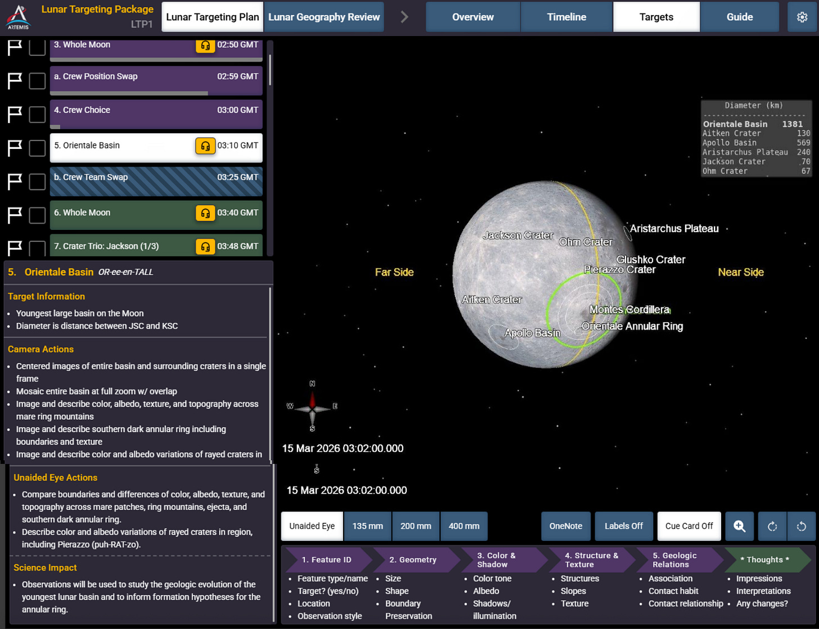The width and height of the screenshot is (819, 629).
Task: Rotate the Moon view clockwise
Action: tap(771, 526)
